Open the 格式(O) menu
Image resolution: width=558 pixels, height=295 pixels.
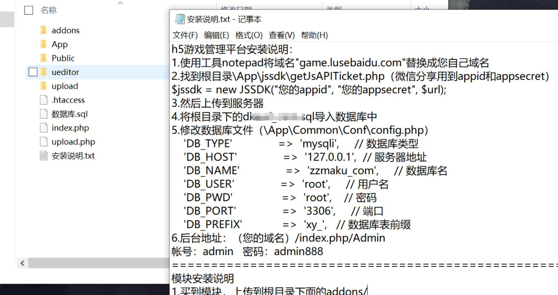pyautogui.click(x=249, y=35)
